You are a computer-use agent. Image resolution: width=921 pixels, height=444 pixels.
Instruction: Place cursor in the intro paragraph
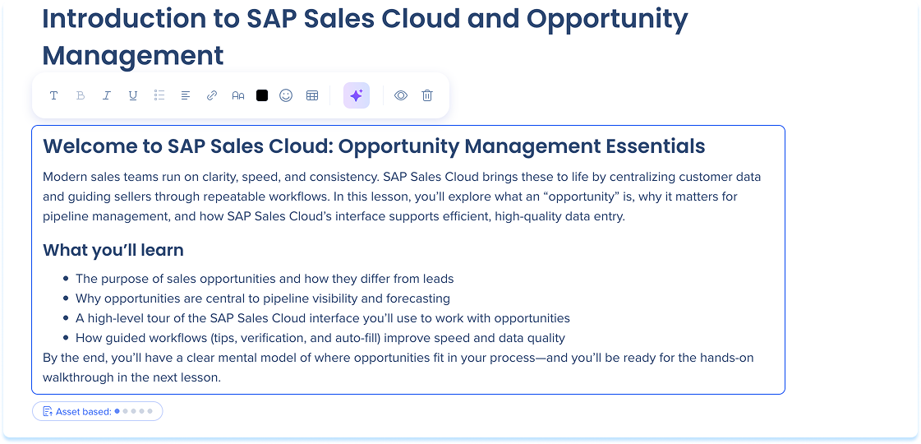pyautogui.click(x=401, y=197)
